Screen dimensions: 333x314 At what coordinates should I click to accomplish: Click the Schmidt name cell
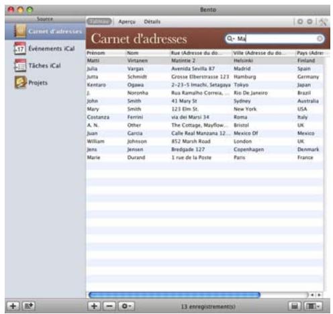(x=137, y=76)
